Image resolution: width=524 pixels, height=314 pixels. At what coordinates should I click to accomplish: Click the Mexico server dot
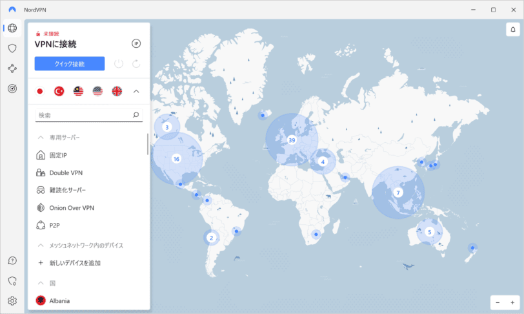tap(181, 184)
